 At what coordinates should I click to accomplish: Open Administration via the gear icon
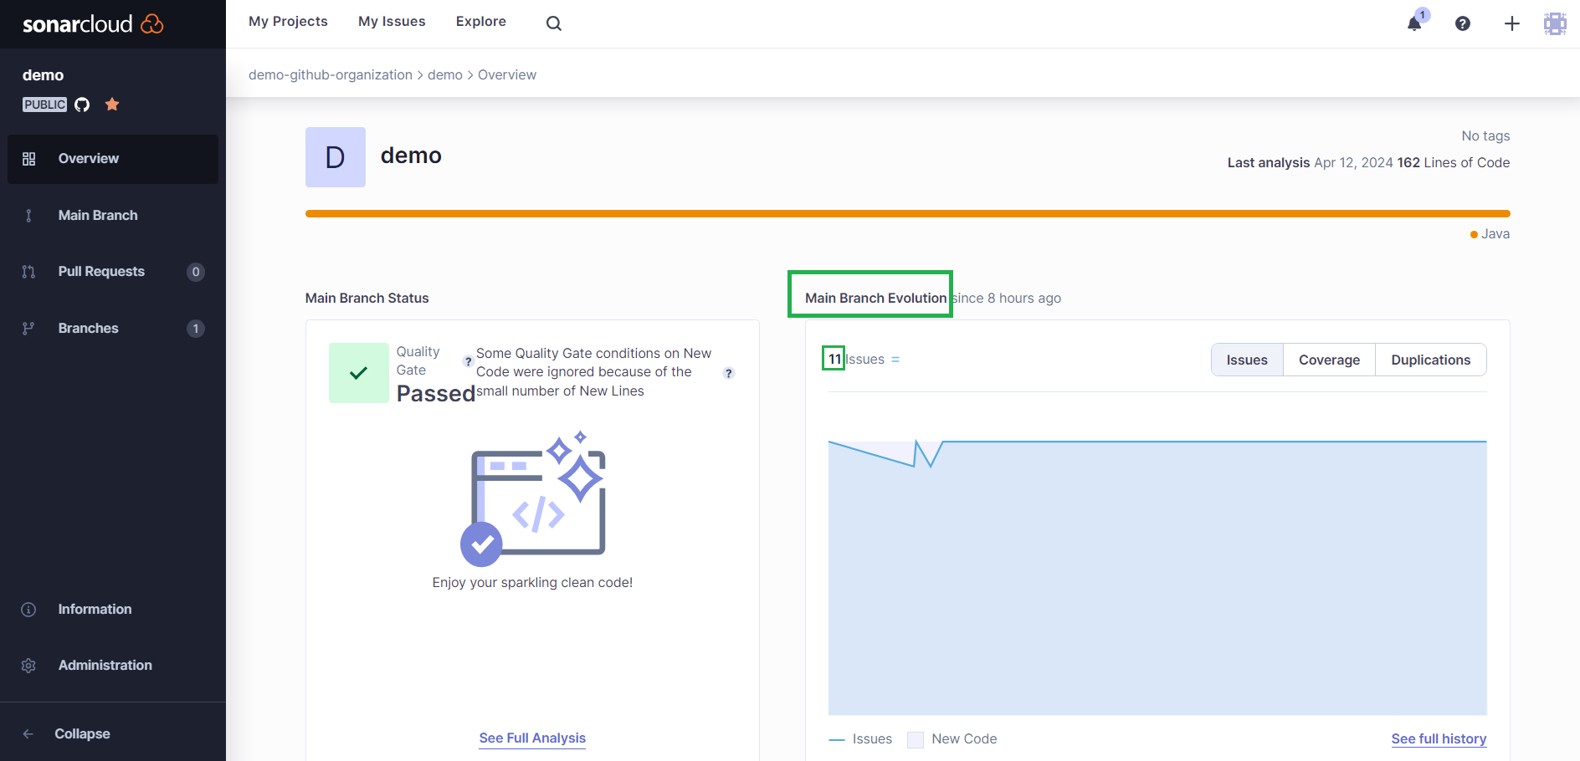28,664
